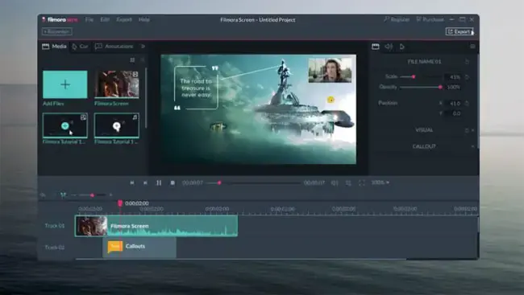Reset the Scale value
524x295 pixels.
click(468, 77)
